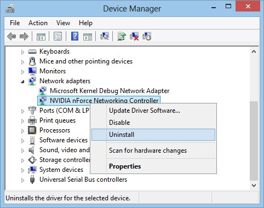Image resolution: width=264 pixels, height=208 pixels.
Task: Click the Processors chip icon
Action: click(x=32, y=130)
